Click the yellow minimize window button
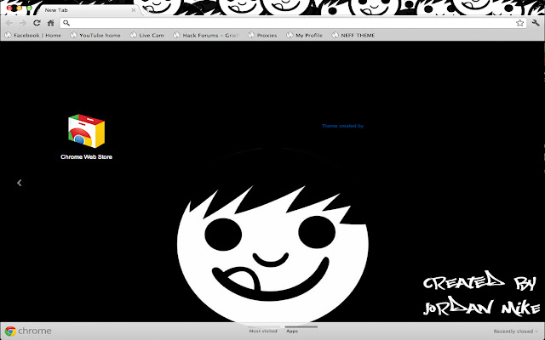The image size is (545, 340). coord(20,8)
